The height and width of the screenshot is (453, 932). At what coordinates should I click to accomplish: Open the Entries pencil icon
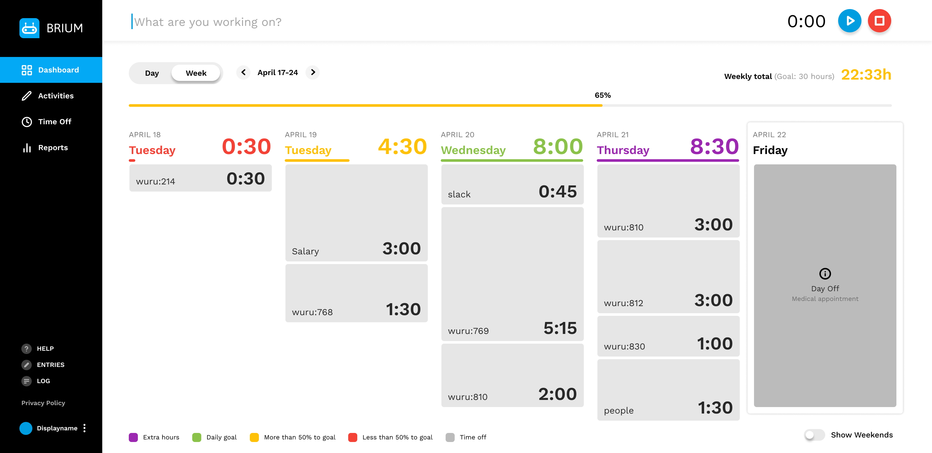pos(27,365)
